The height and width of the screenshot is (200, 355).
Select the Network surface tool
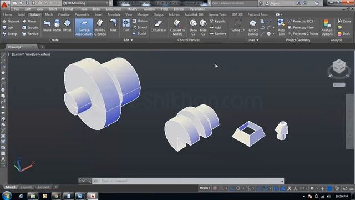coord(11,21)
